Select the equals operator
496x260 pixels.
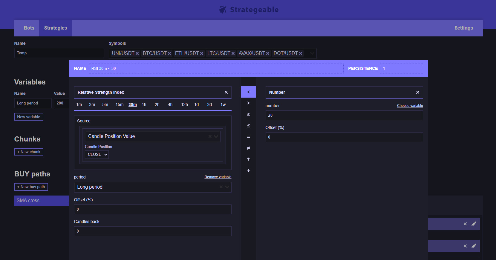(249, 137)
